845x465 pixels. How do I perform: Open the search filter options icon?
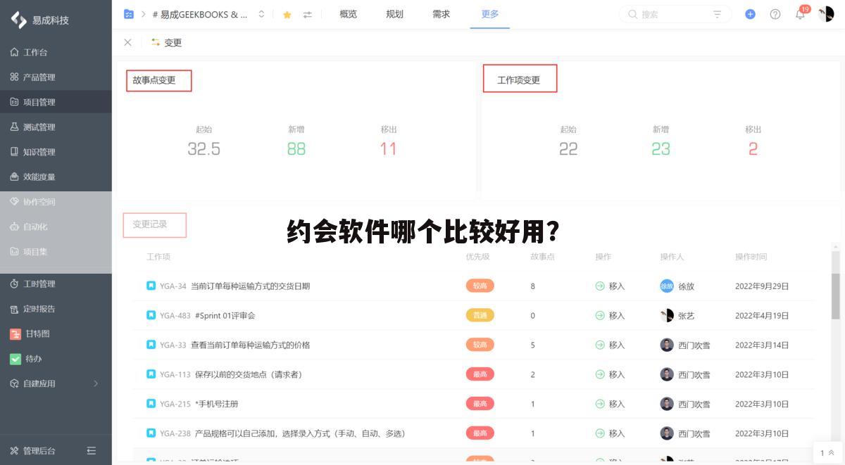point(718,14)
